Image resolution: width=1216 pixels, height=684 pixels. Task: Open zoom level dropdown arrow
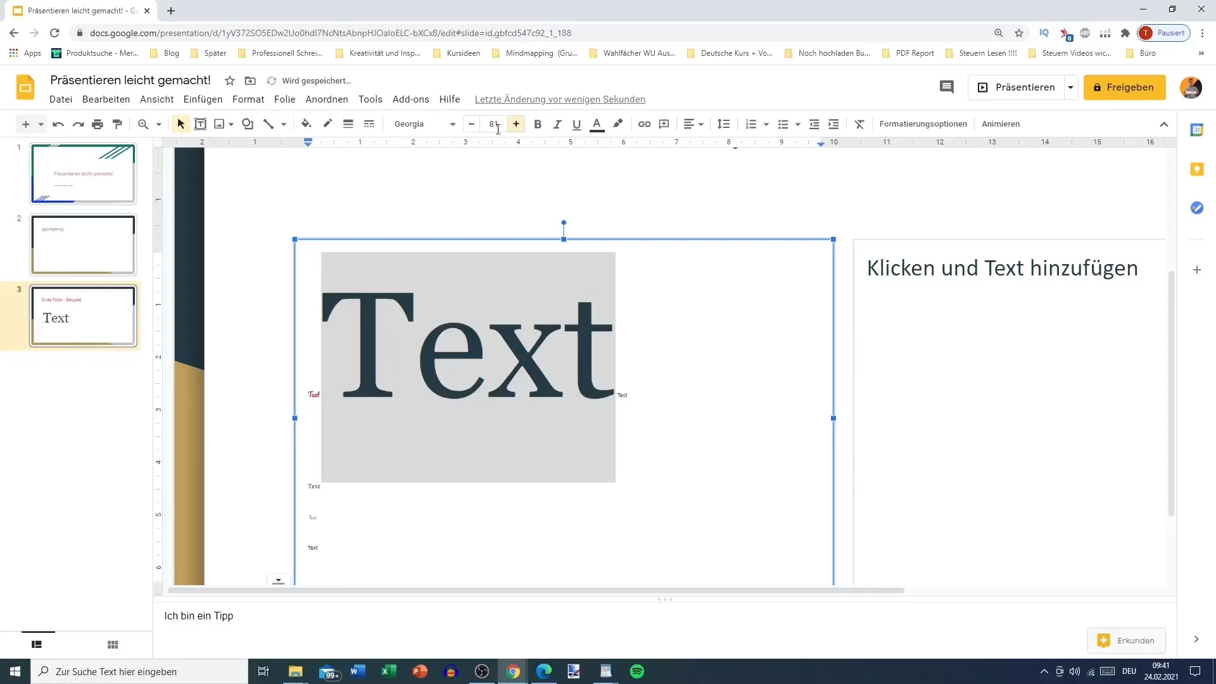pyautogui.click(x=159, y=124)
